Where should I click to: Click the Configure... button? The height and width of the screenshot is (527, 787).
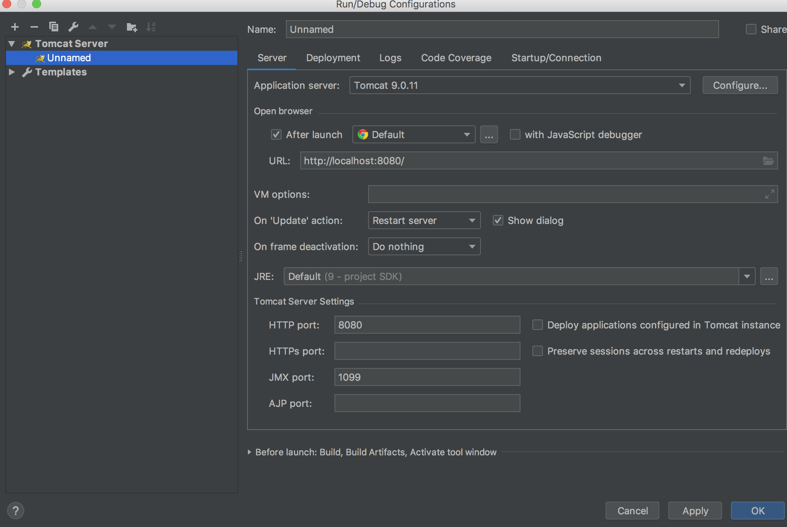pos(740,85)
